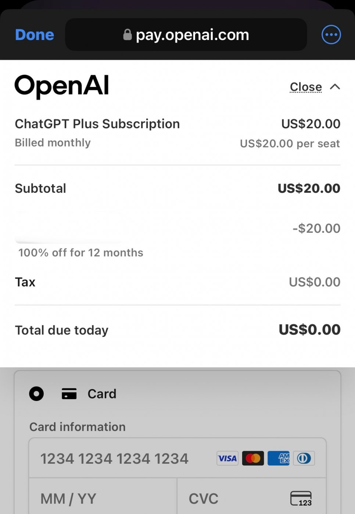Tap Done in the browser header
The height and width of the screenshot is (514, 355).
[35, 35]
